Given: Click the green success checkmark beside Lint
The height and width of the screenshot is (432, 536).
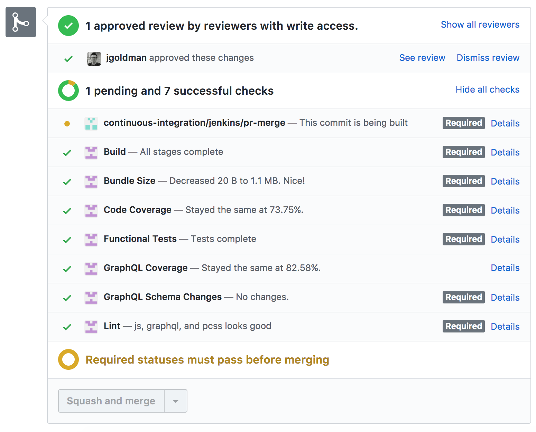Looking at the screenshot, I should click(x=67, y=326).
